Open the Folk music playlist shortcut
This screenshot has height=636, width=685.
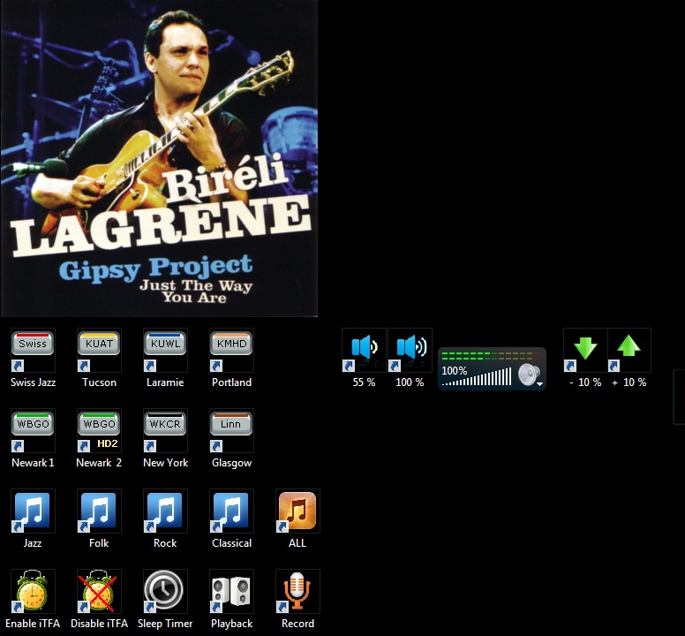(99, 511)
